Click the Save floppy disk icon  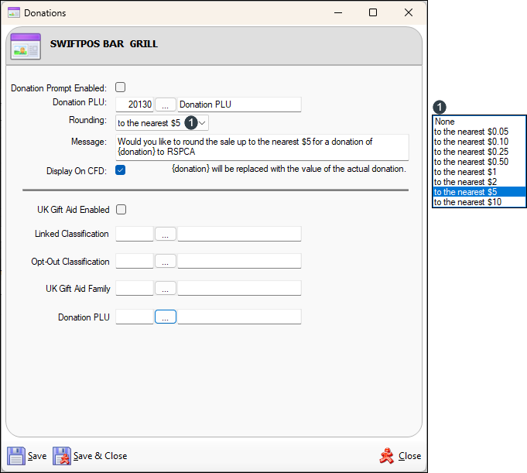16,456
